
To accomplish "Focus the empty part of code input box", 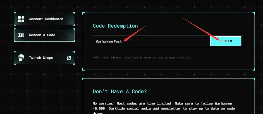I will (x=168, y=41).
